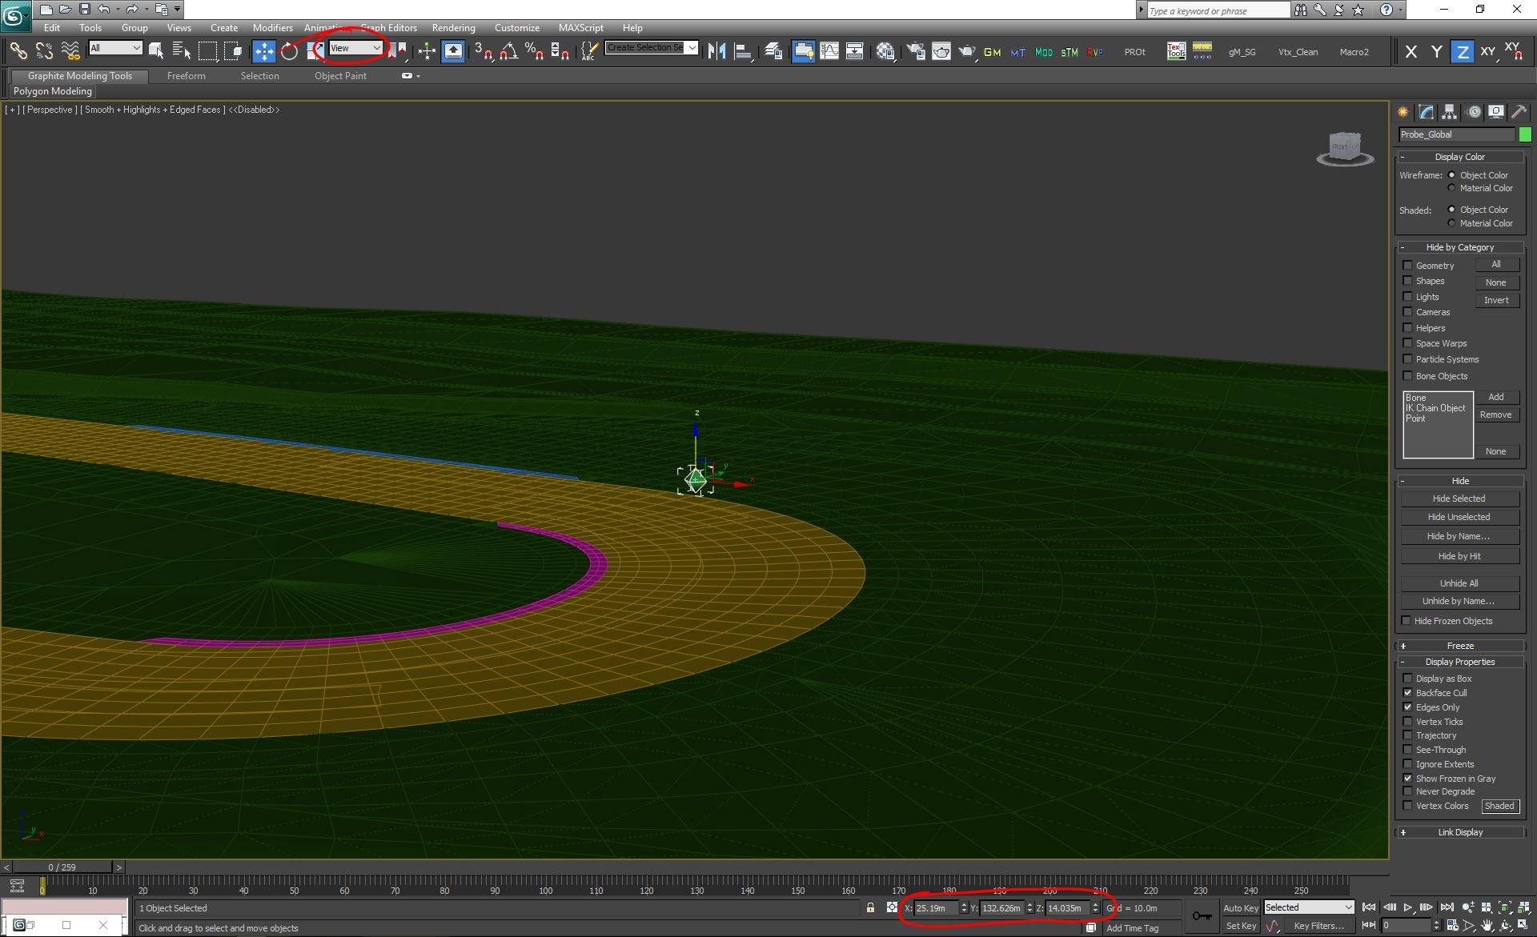Select Wireframe Material Color radio button

[x=1451, y=188]
